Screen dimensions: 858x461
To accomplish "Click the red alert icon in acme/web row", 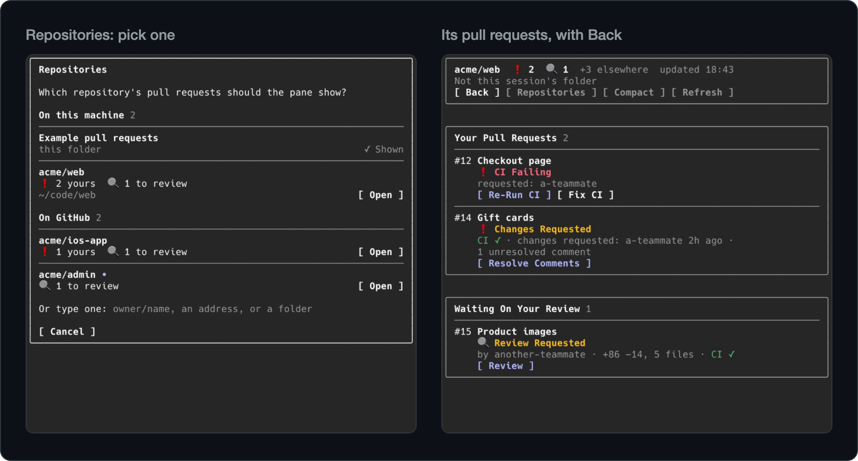I will point(45,184).
